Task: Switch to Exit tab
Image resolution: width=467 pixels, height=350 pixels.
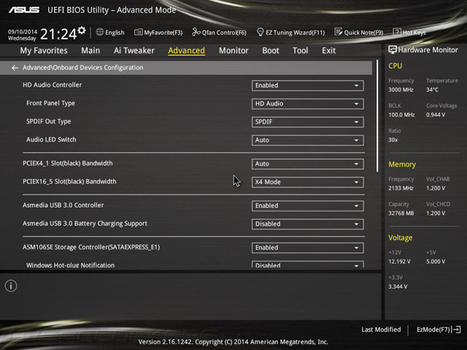Action: 328,50
